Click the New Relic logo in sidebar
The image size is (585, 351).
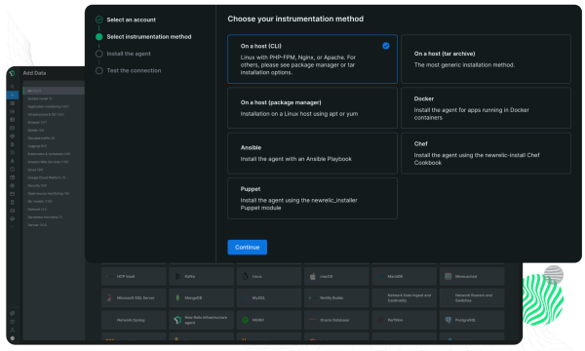point(13,73)
